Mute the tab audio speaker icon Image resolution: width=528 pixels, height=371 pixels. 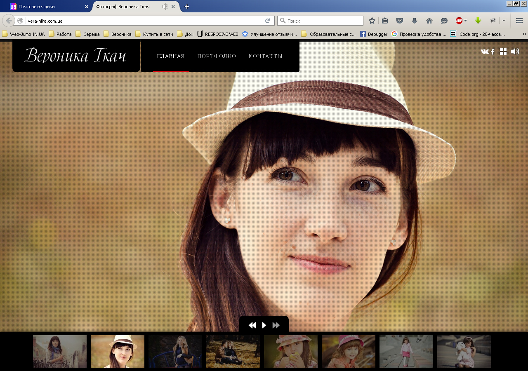165,7
